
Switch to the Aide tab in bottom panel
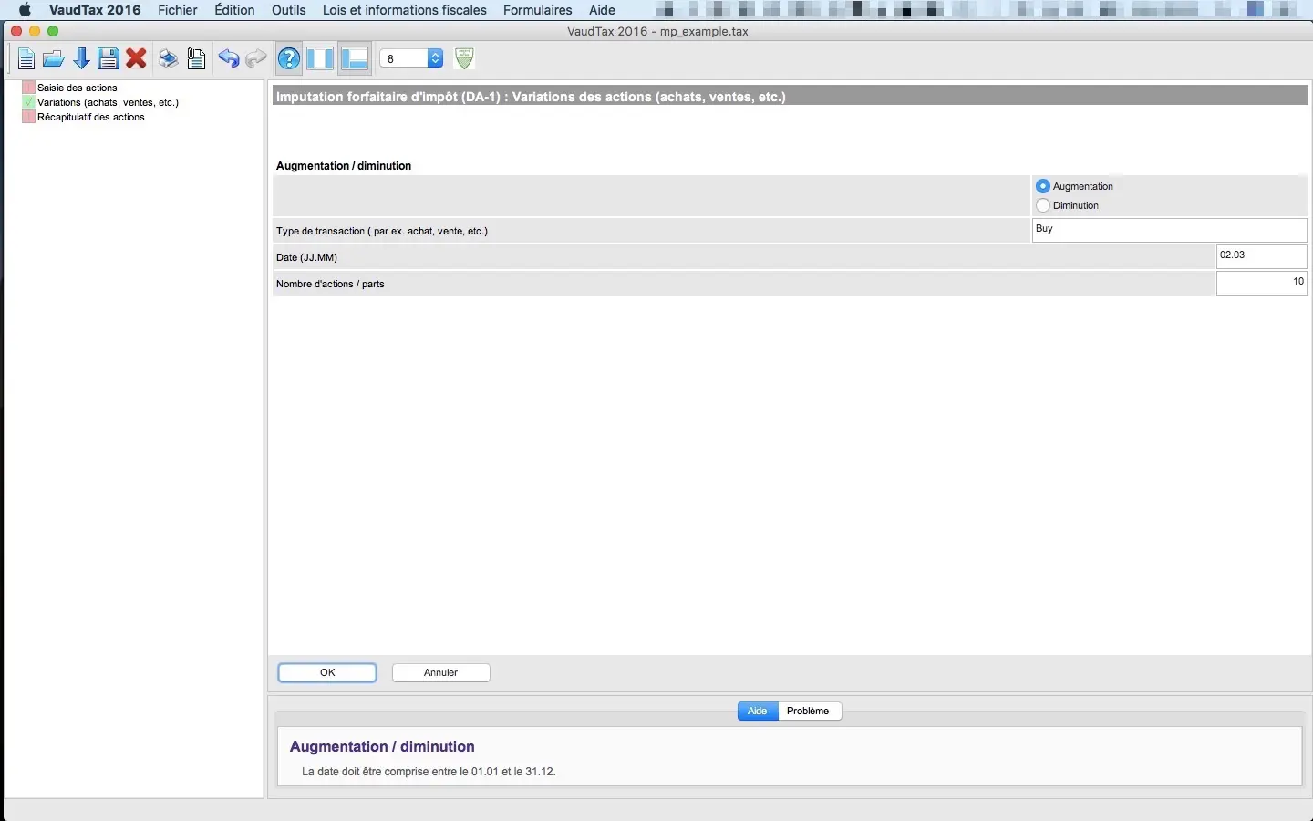pyautogui.click(x=758, y=712)
